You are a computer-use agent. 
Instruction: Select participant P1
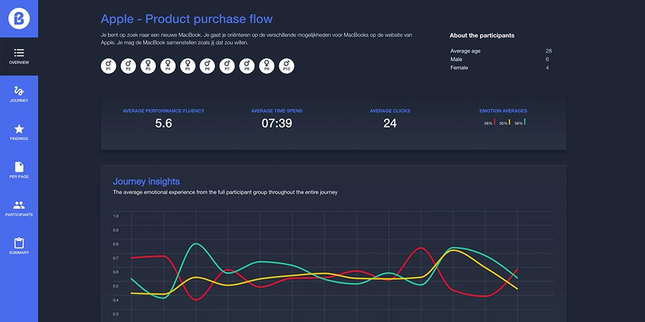(x=109, y=65)
